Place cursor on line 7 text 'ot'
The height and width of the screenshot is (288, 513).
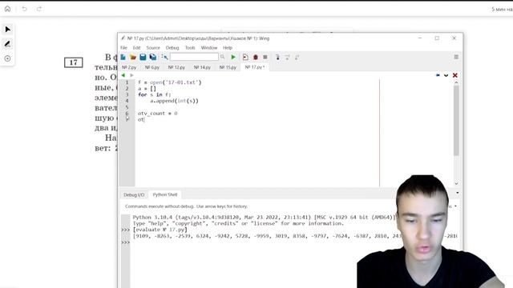[x=141, y=119]
